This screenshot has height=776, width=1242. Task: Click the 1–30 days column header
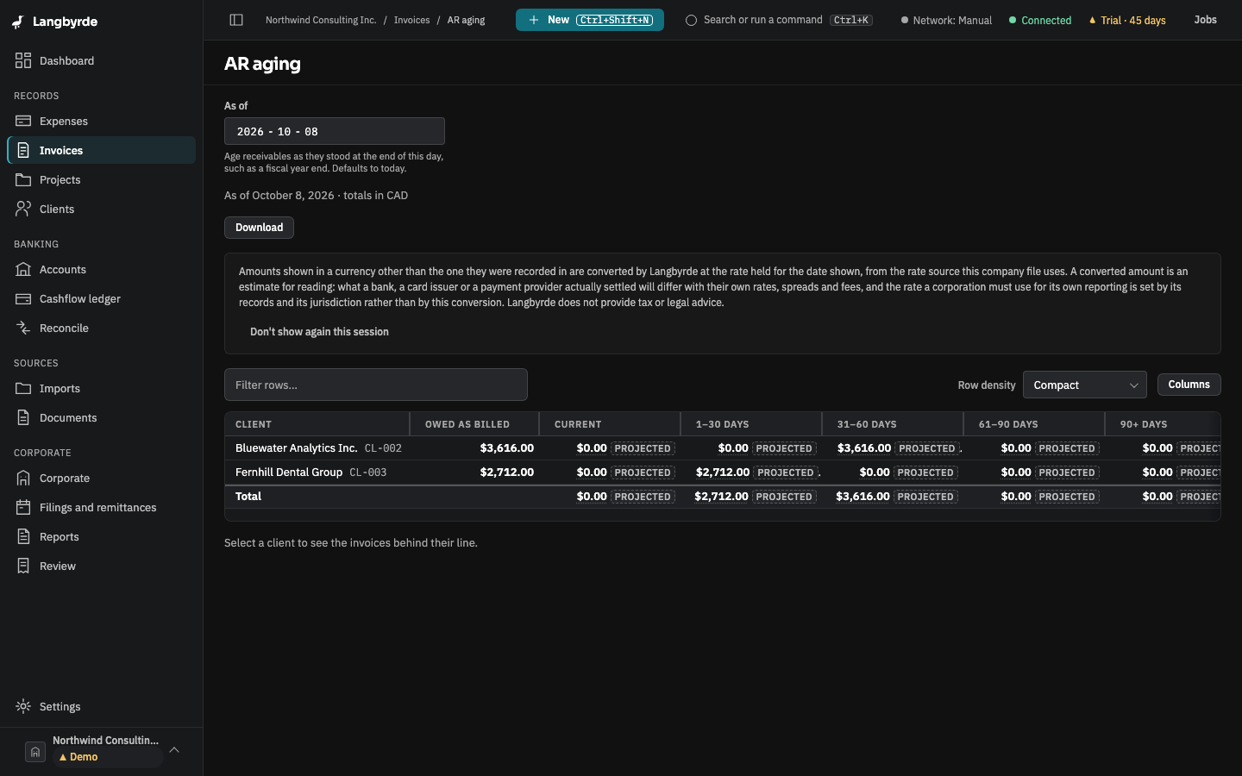751,424
